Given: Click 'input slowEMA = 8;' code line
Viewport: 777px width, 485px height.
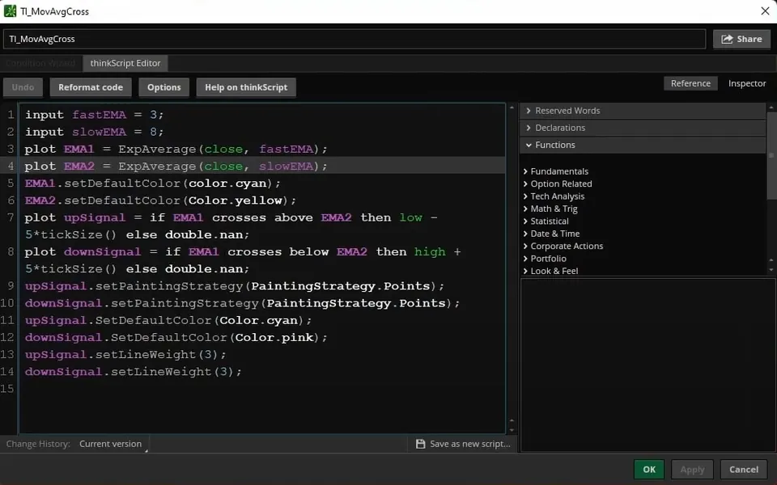Looking at the screenshot, I should [94, 132].
